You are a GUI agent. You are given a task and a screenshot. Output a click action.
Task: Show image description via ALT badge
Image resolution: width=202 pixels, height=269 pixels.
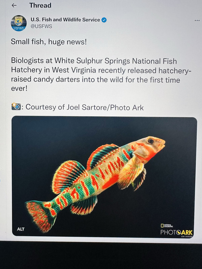(21, 229)
